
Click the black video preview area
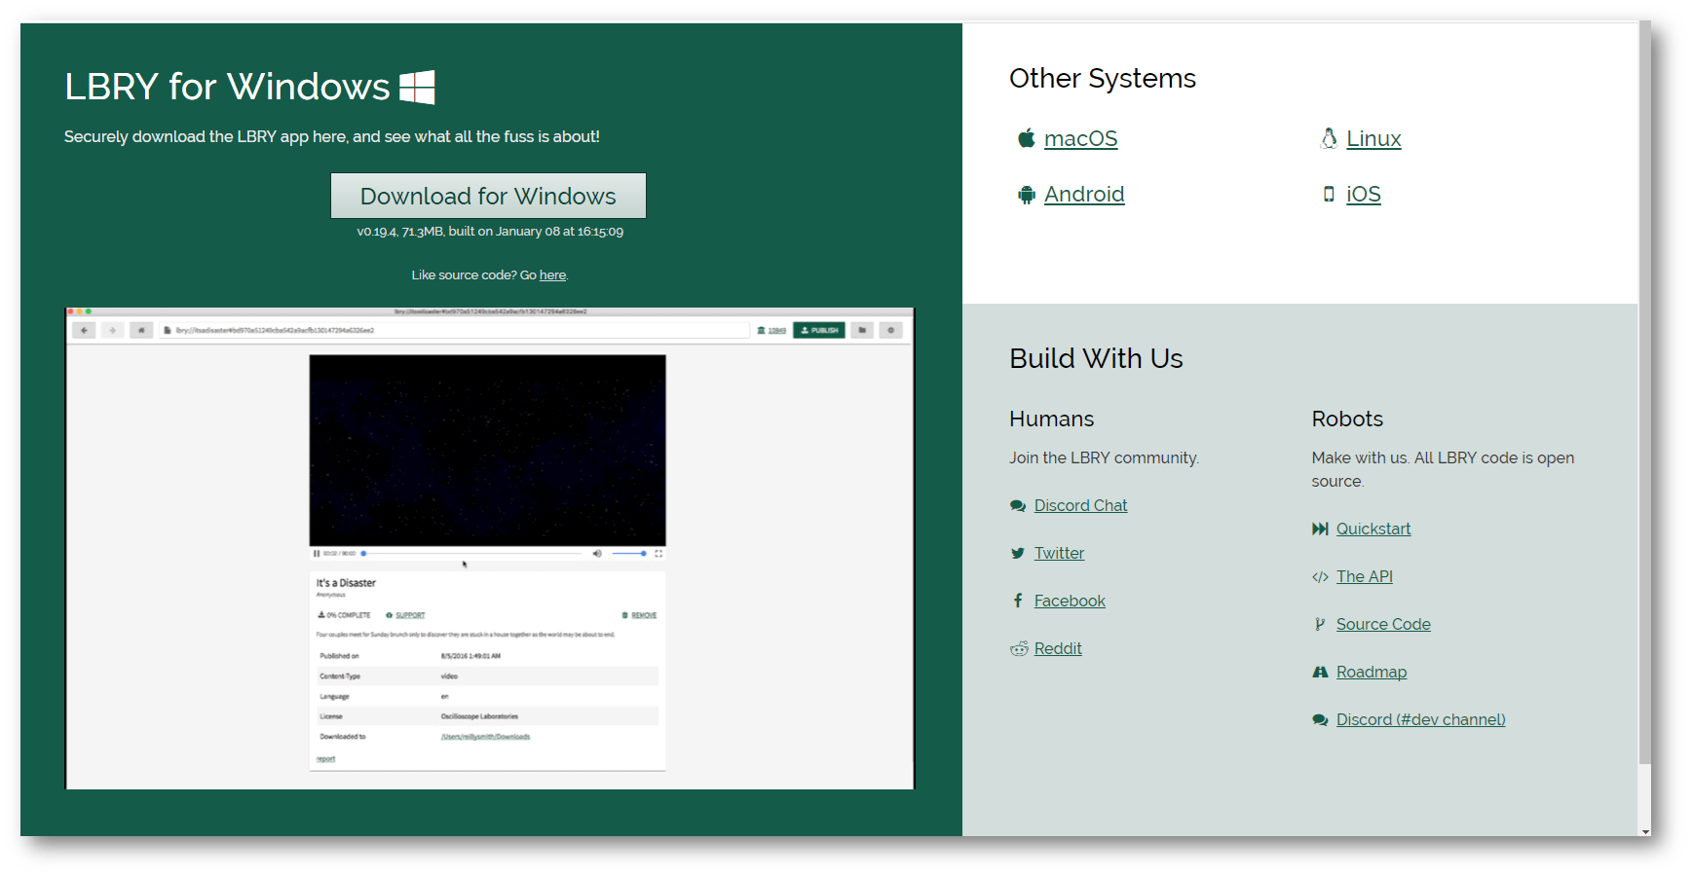tap(487, 450)
